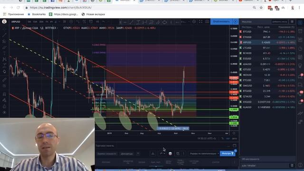Toggle lock all drawings in left sidebar

coord(4,106)
